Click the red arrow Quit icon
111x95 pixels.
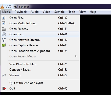(4, 88)
